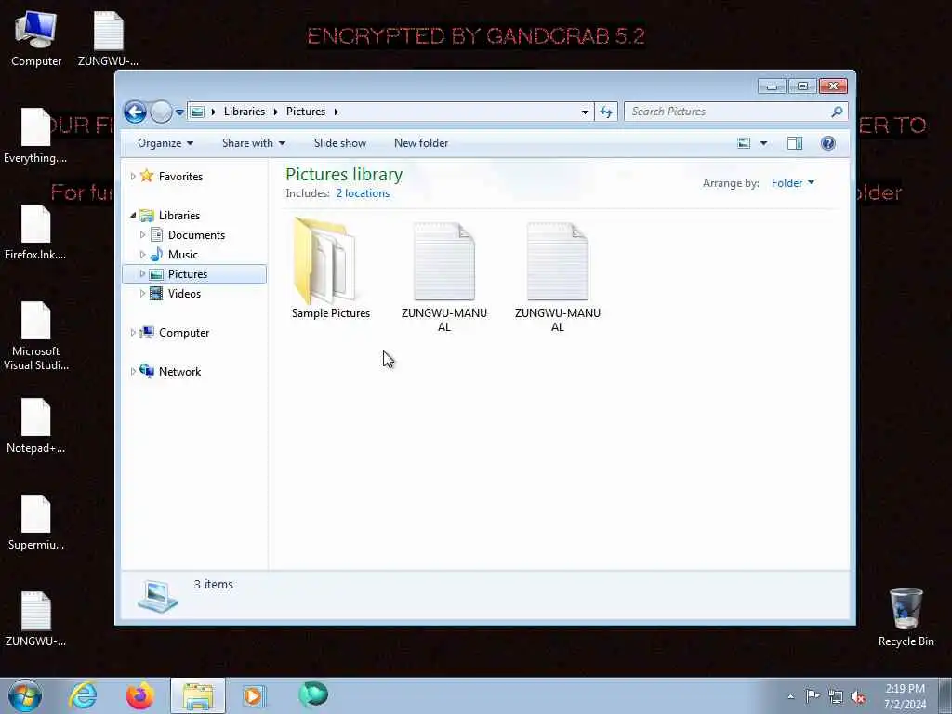This screenshot has height=714, width=952.
Task: Select Pictures in the navigation pane
Action: coord(188,274)
